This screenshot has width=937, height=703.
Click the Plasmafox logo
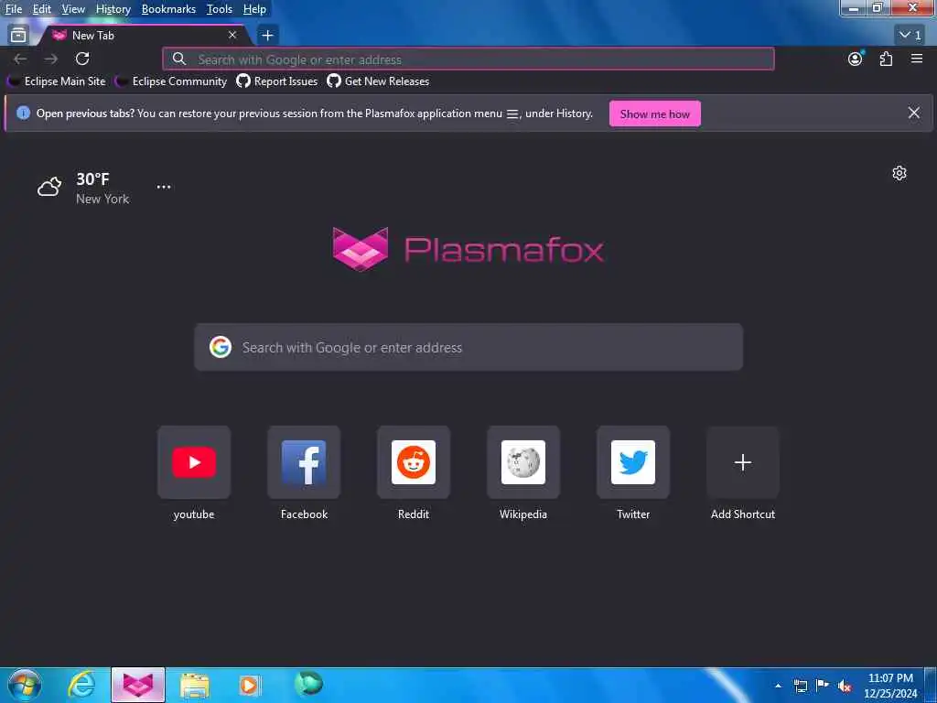[468, 249]
